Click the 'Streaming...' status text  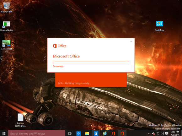tap(58, 66)
